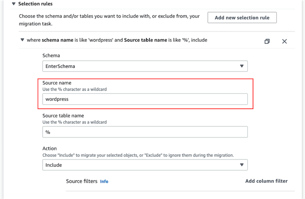Click the Add column filter button
Image resolution: width=305 pixels, height=199 pixels.
coord(266,181)
